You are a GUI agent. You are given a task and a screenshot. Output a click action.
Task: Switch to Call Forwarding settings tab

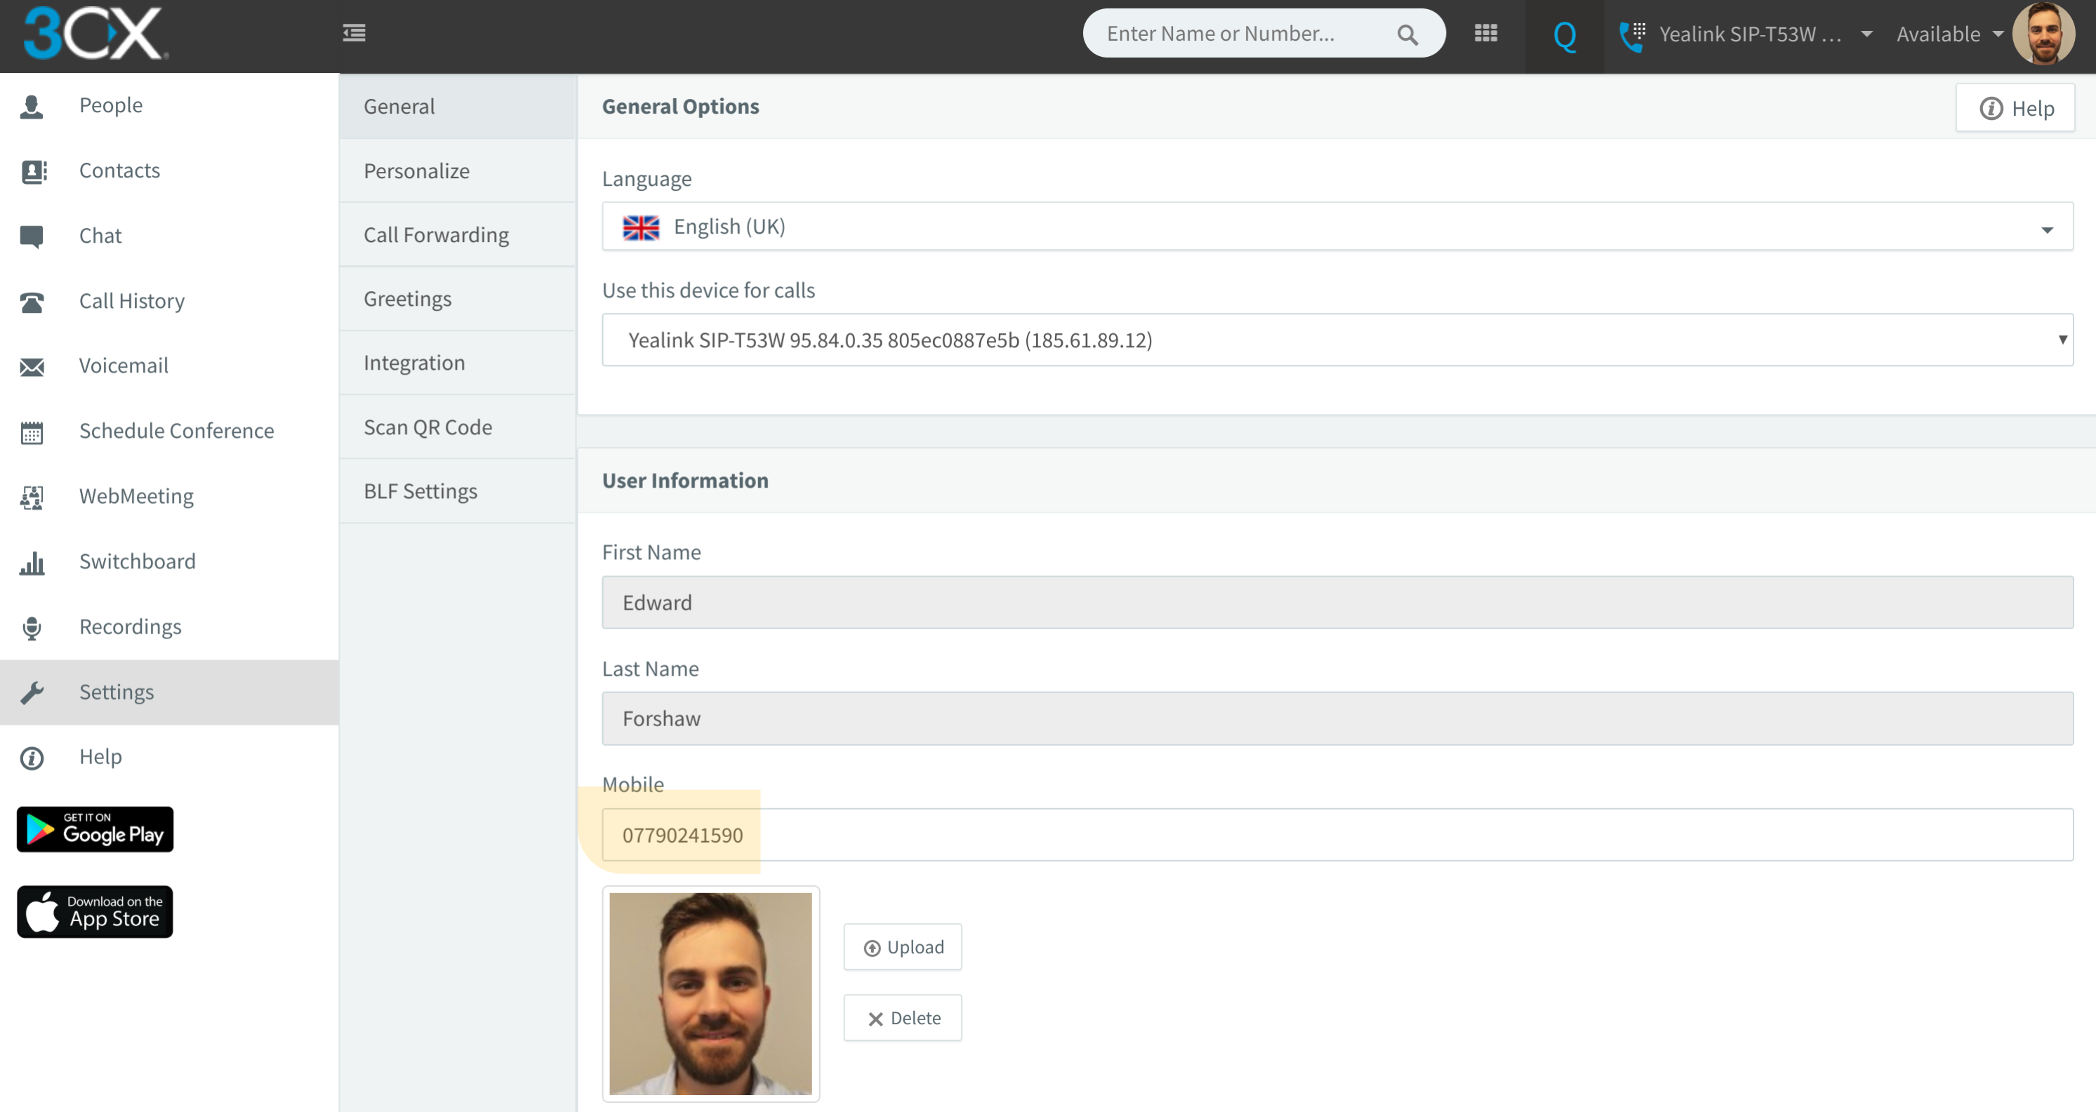436,234
